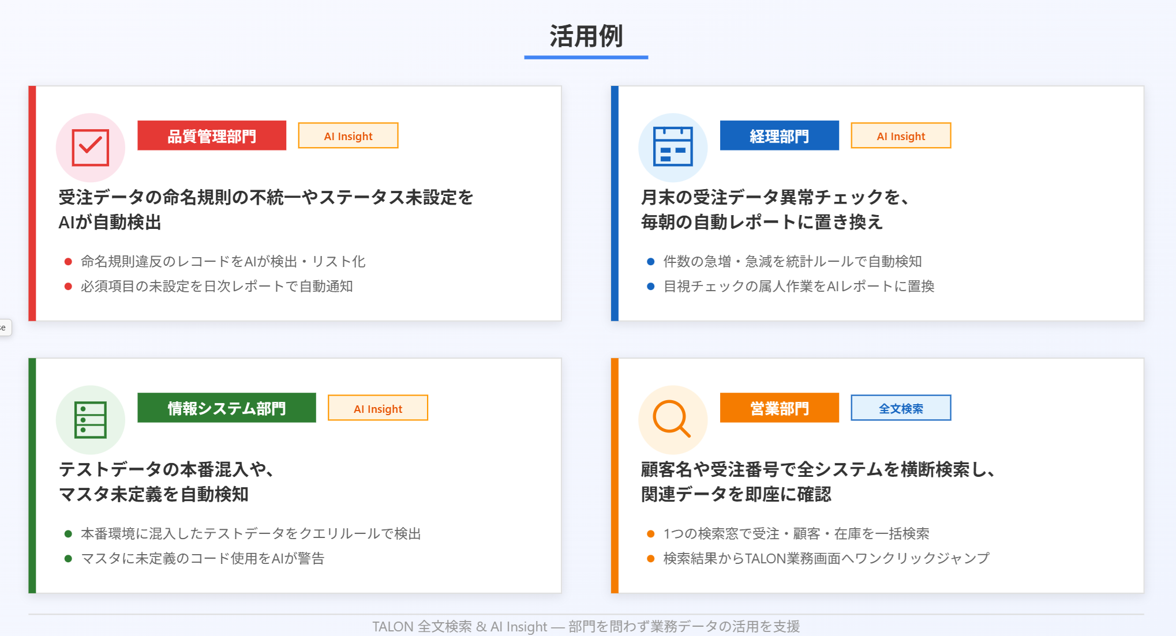Click the 活用例 page heading
Viewport: 1176px width, 636px height.
586,36
